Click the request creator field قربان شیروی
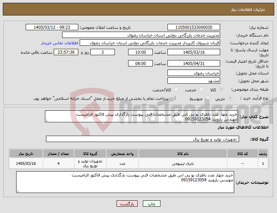The width and height of the screenshot is (277, 213). (150, 43)
